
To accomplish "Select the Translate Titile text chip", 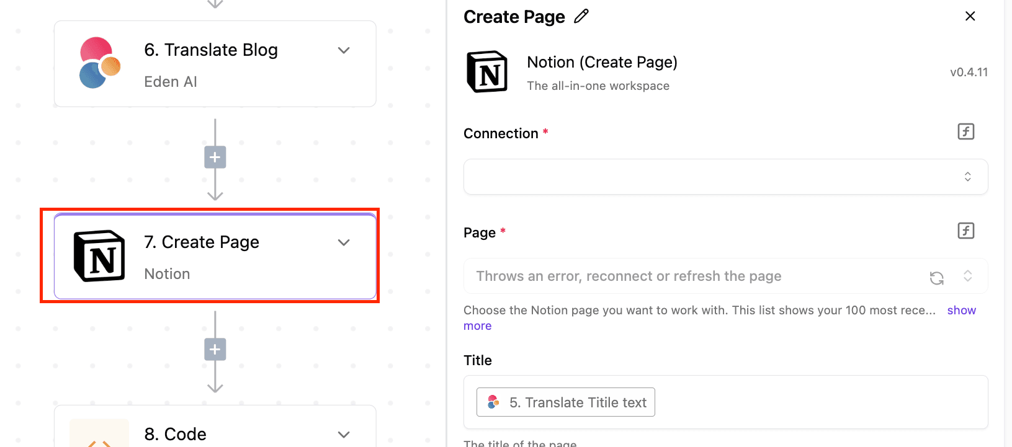I will click(565, 402).
